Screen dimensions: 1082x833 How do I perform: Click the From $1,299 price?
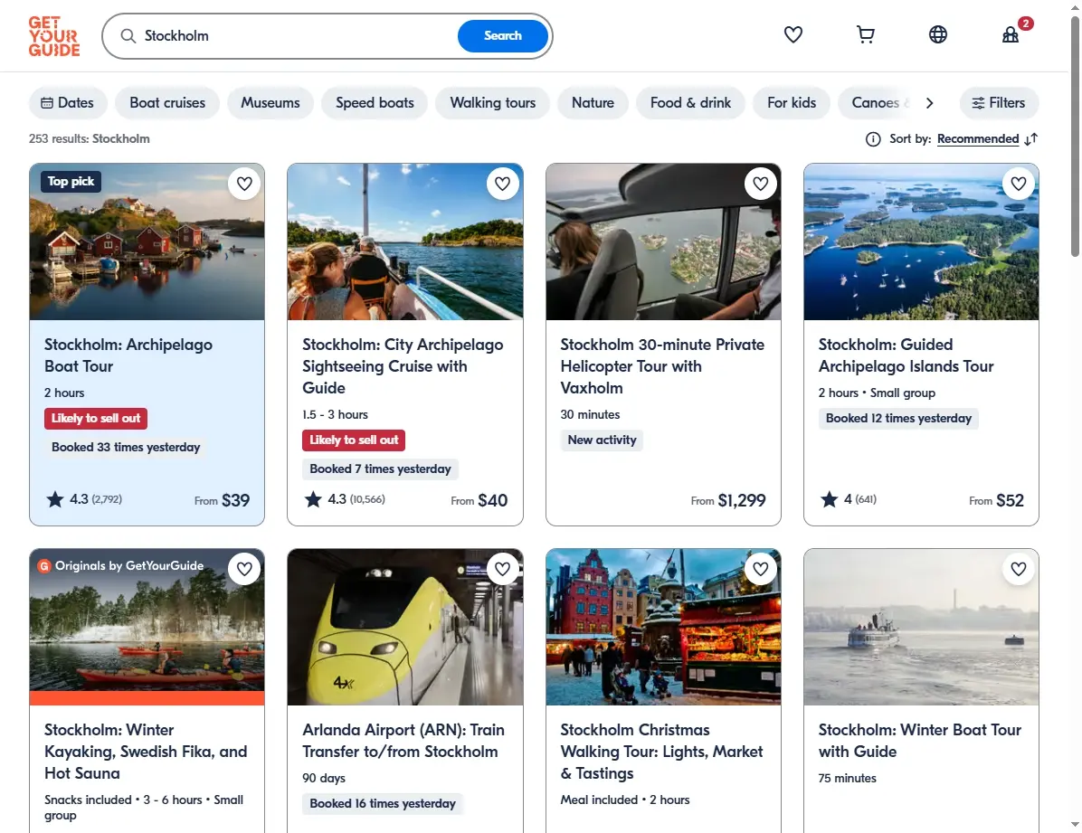coord(728,500)
